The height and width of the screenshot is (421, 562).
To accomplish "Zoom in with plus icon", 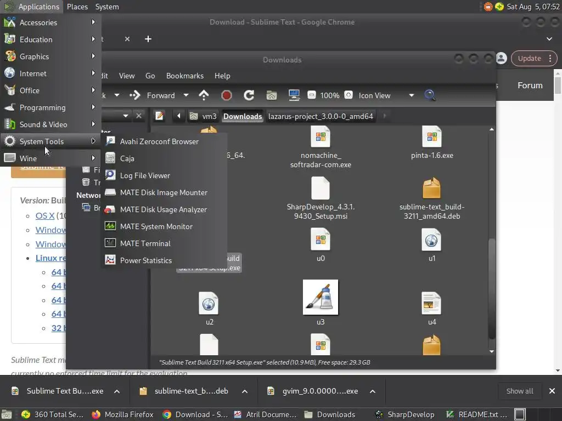I will 348,95.
